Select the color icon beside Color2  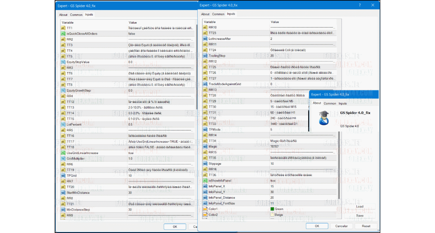pos(205,215)
